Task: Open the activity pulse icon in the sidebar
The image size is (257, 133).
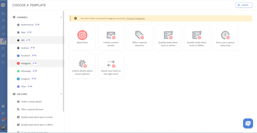Action: point(3,62)
